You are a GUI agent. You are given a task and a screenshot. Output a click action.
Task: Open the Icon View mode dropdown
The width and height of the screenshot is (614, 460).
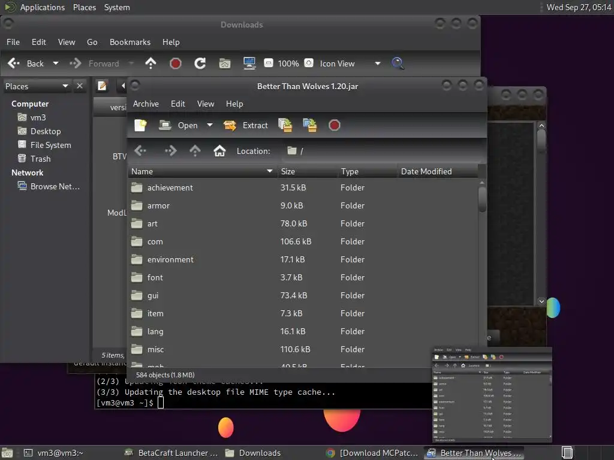click(350, 63)
